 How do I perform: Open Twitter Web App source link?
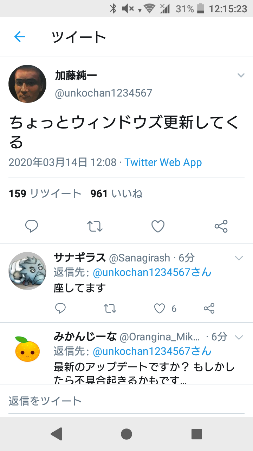pyautogui.click(x=163, y=162)
